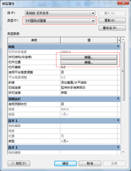Open the 类型 PVC围挡式围墙 dropdown

tap(60, 20)
